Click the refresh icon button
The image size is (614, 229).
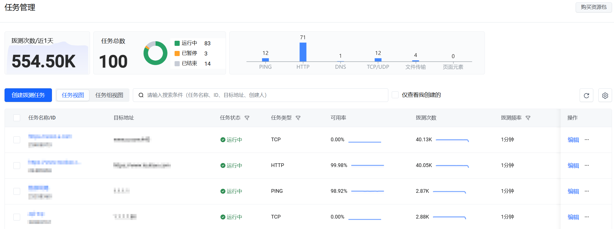(586, 95)
